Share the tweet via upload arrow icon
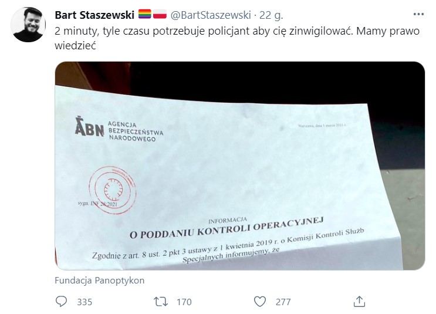 coord(359,302)
